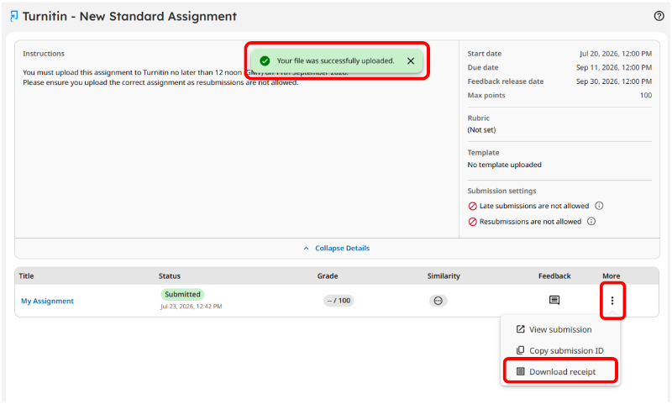Click the Grade column header
The width and height of the screenshot is (672, 404).
328,275
